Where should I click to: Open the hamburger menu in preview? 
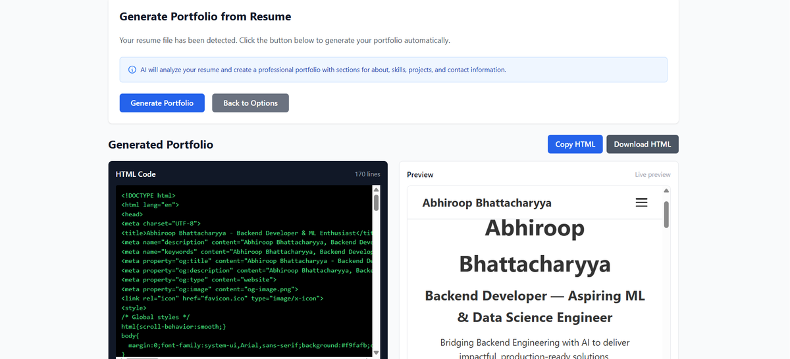coord(641,203)
